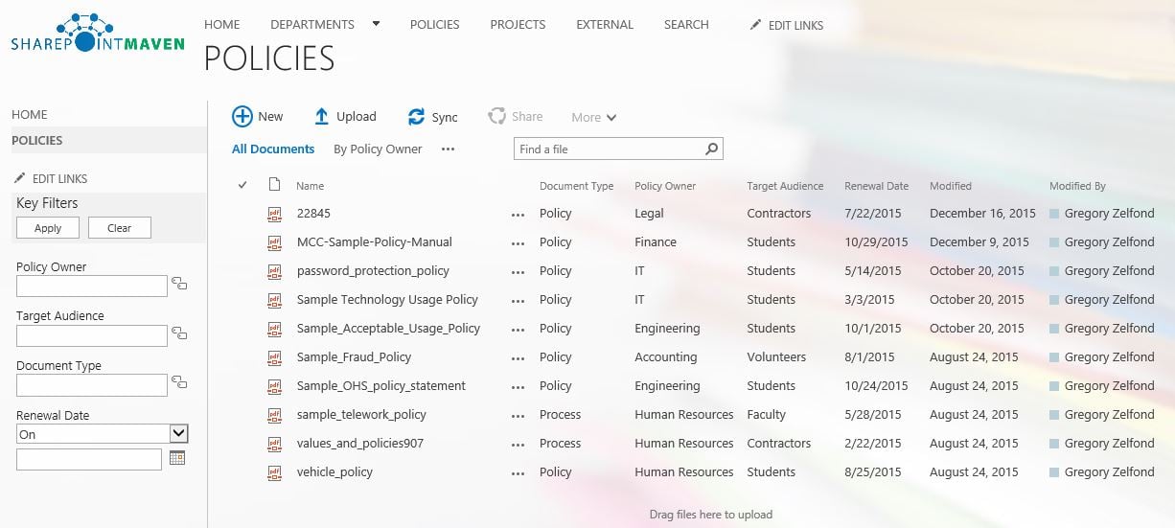Open the Renewal Date 'On' dropdown

[178, 434]
